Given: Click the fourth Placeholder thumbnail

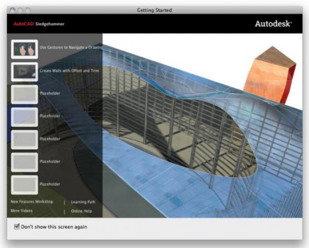Looking at the screenshot, I should tap(24, 162).
